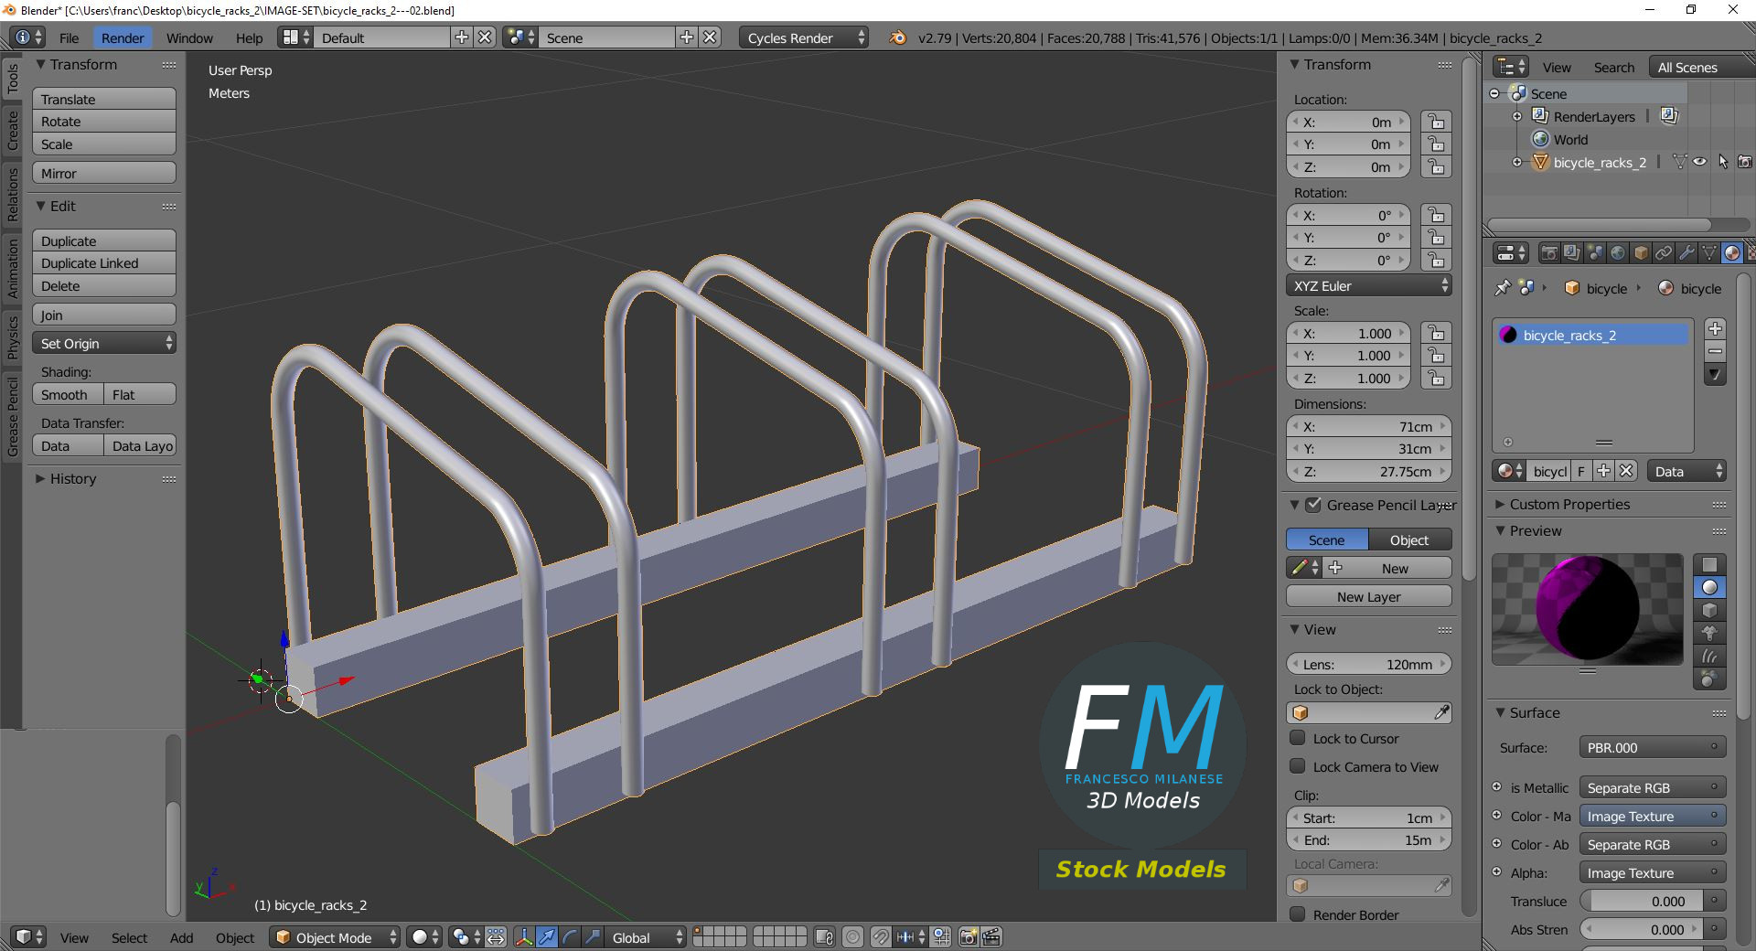Collapse the Preview panel
Viewport: 1756px width, 951px height.
tap(1536, 530)
